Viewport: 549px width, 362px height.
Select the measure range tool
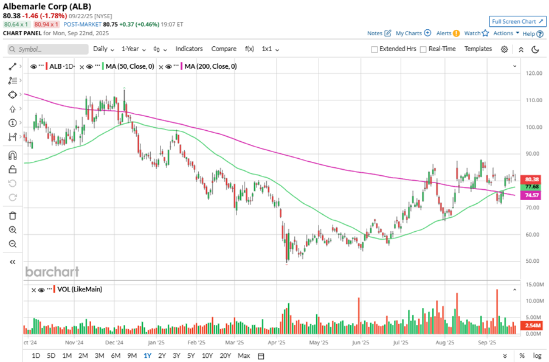click(x=13, y=137)
